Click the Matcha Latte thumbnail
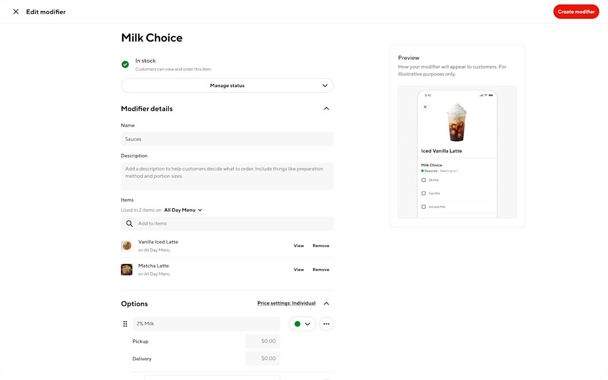This screenshot has height=380, width=608. 127,270
